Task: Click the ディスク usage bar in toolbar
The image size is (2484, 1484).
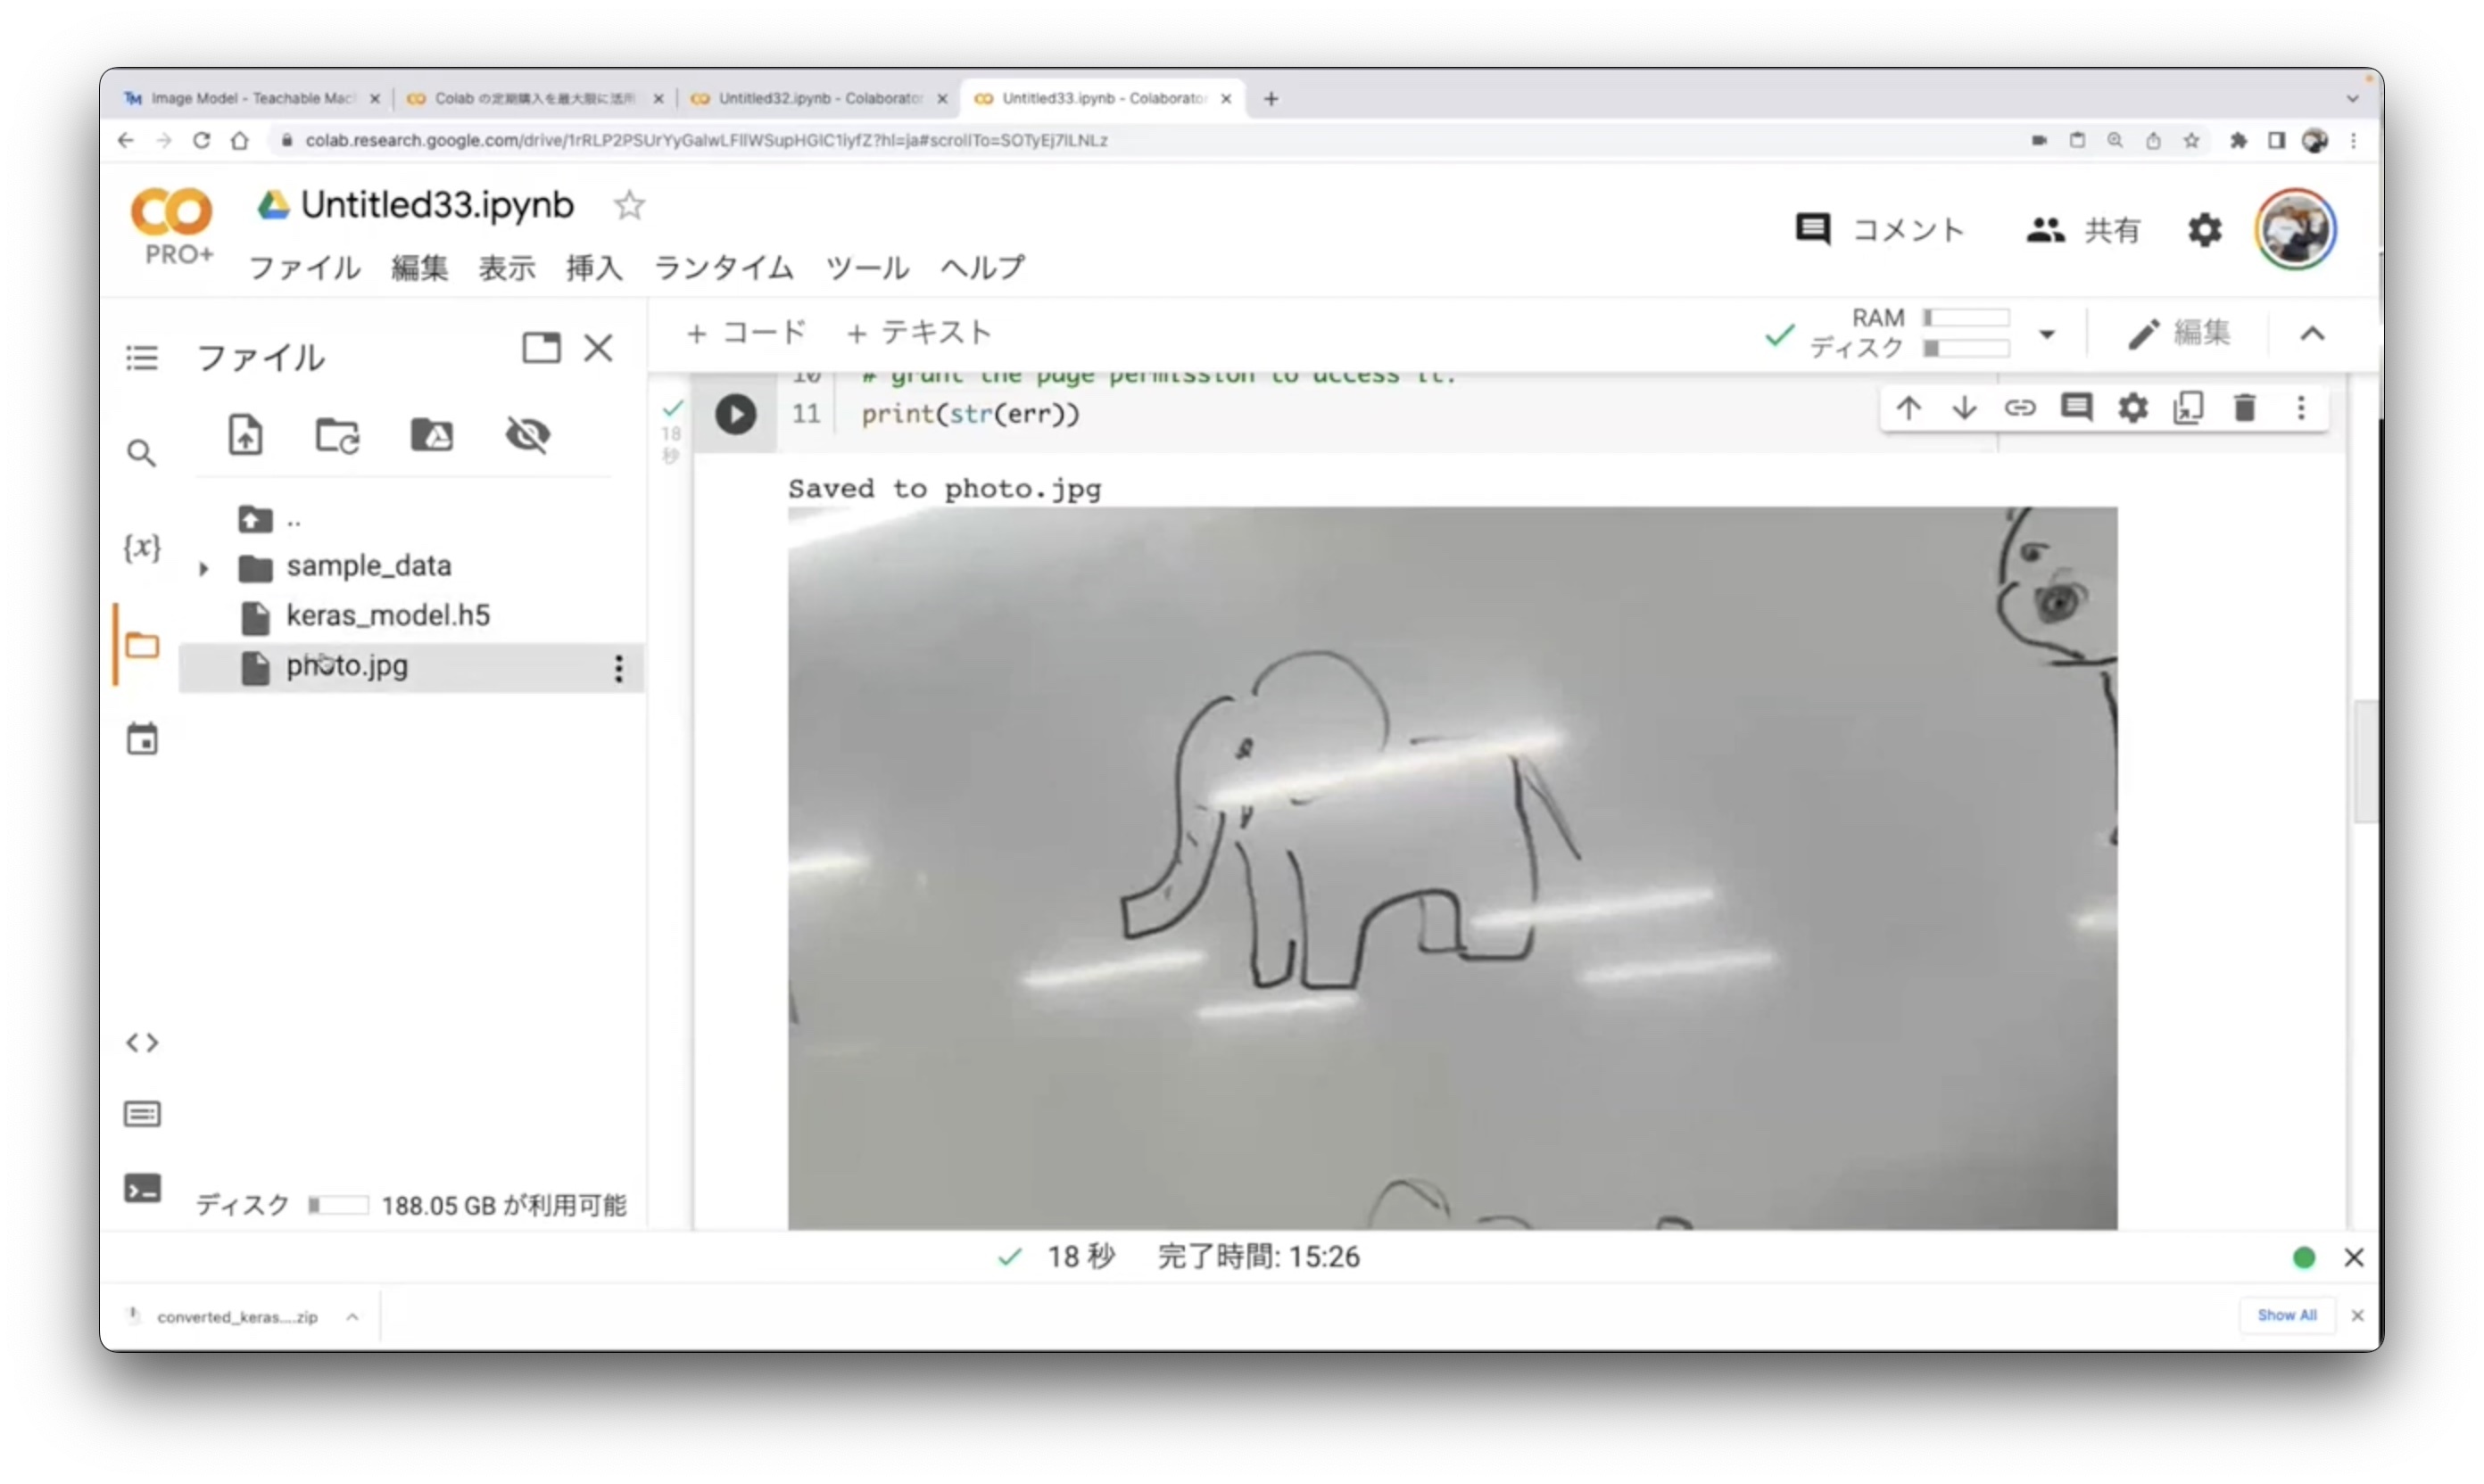Action: [x=1966, y=348]
